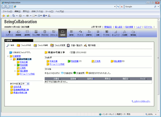Image resolution: width=161 pixels, height=117 pixels.
Task: Open the 入札情報 navigation icon
Action: tap(124, 33)
